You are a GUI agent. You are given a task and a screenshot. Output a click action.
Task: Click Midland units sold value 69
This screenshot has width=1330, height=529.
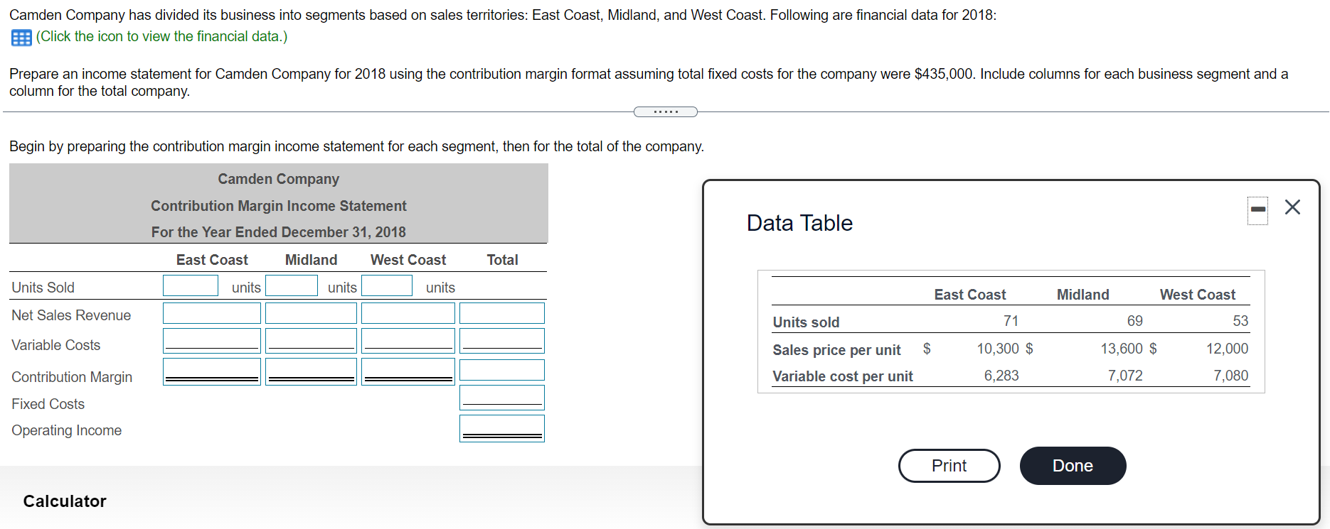pos(1135,321)
